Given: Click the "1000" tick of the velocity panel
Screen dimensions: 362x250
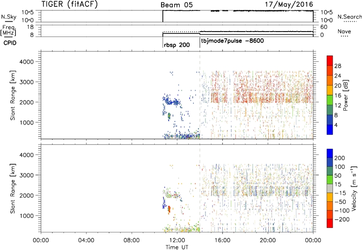Looking at the screenshot, I should pos(26,216).
